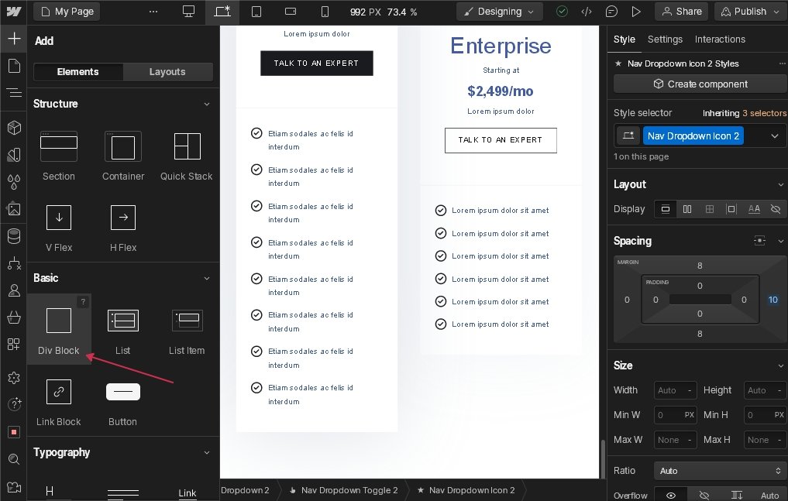This screenshot has height=501, width=788.
Task: Set display to Inline-block
Action: (731, 209)
